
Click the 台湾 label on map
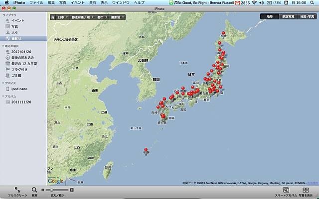pyautogui.click(x=108, y=167)
